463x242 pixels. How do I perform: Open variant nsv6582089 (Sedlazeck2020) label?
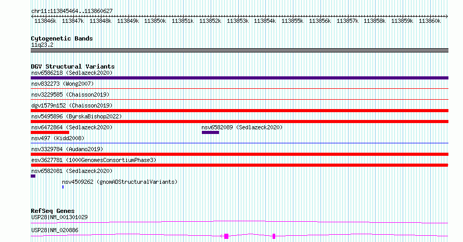pos(242,127)
